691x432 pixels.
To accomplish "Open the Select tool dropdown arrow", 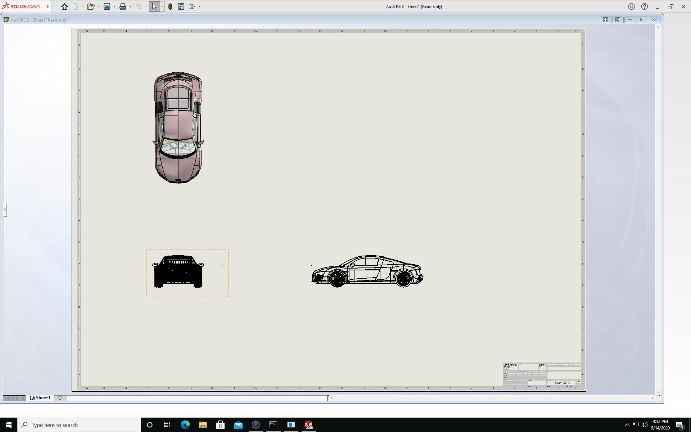I will coord(162,6).
